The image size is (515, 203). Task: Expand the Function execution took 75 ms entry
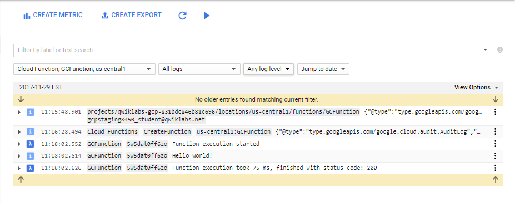click(19, 168)
